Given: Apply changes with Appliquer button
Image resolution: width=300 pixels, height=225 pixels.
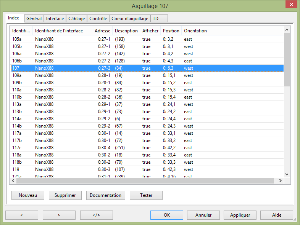Looking at the screenshot, I should (x=240, y=215).
